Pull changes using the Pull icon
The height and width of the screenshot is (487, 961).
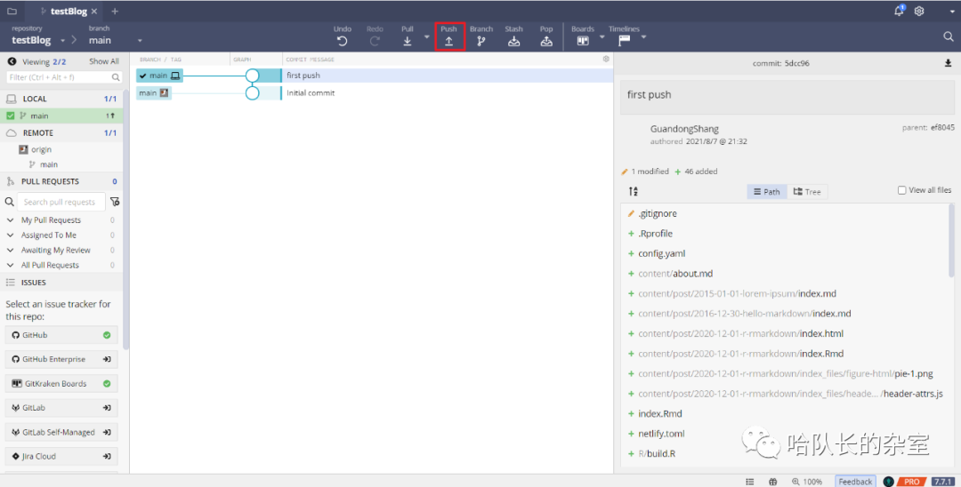click(407, 41)
